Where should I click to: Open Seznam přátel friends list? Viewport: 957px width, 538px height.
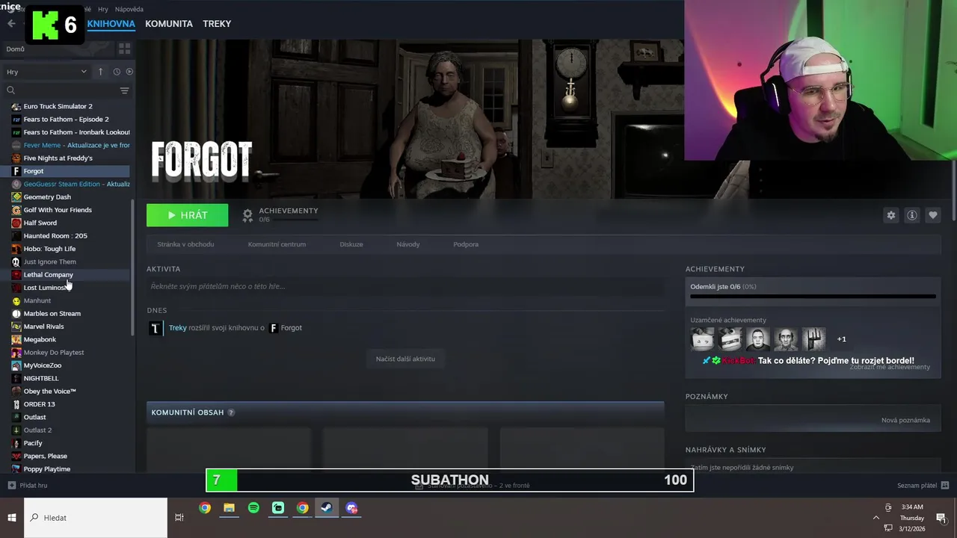[923, 486]
